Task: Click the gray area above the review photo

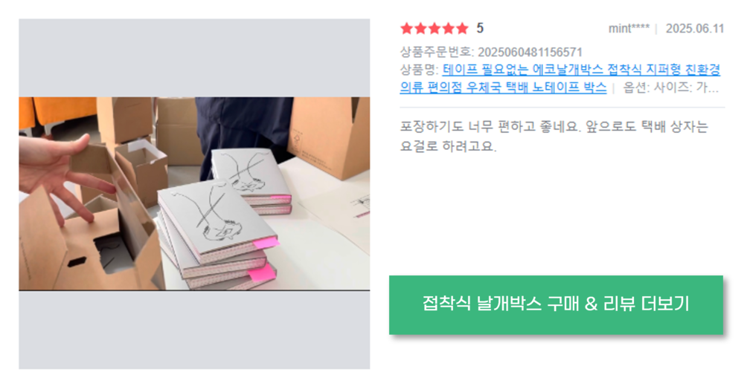Action: click(194, 58)
